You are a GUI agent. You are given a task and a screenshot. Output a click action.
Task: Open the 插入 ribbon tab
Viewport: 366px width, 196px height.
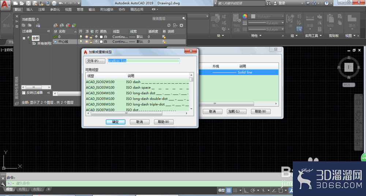30,9
